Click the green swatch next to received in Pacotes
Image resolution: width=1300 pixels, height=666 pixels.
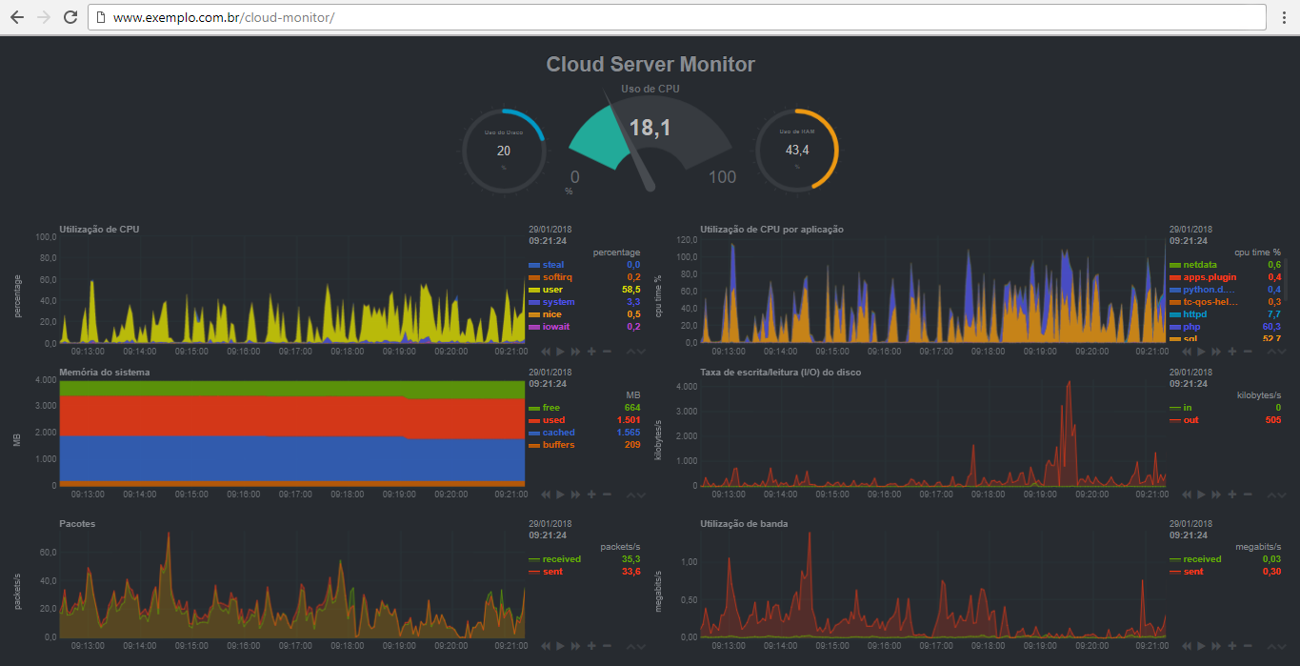click(535, 557)
